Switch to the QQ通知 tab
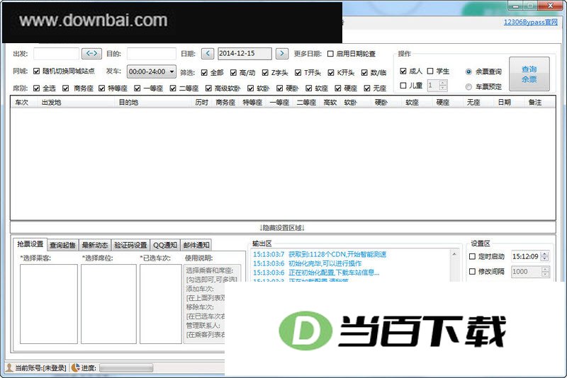 tap(165, 245)
